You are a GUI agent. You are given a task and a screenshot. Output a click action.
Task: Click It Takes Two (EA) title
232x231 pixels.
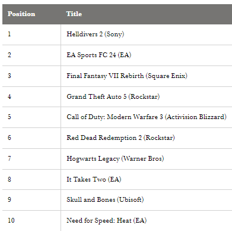coord(94,179)
